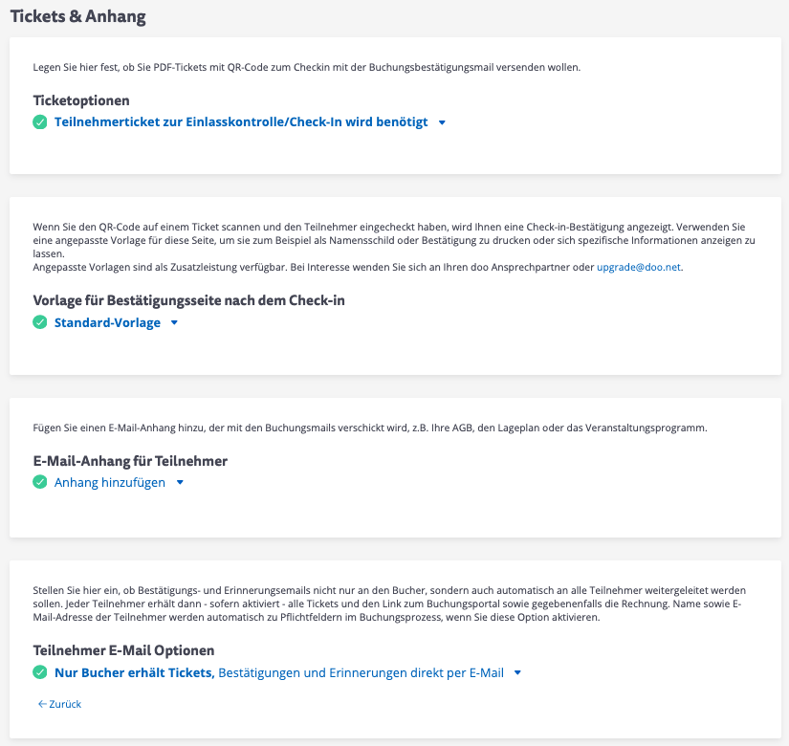
Task: Open the Standard-Vorlage dropdown arrow
Action: click(174, 323)
